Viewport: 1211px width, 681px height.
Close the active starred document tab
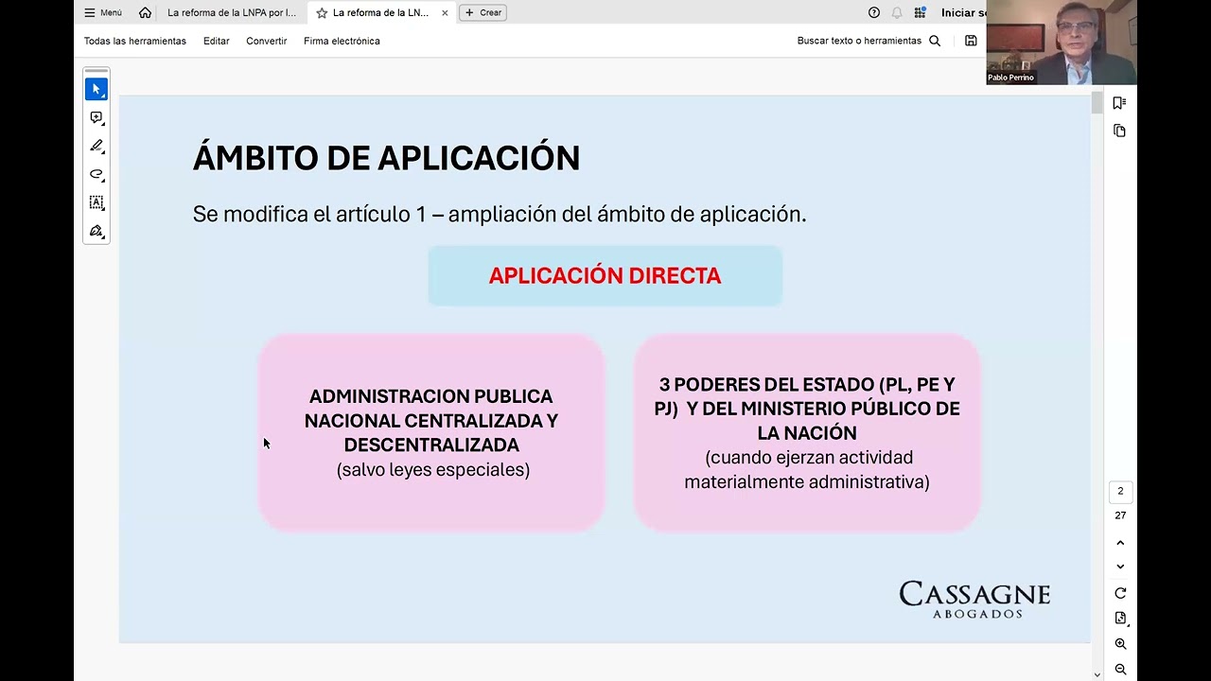point(445,12)
